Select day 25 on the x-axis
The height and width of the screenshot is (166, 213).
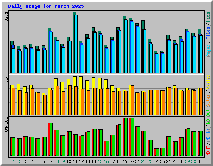pyautogui.click(x=162, y=161)
